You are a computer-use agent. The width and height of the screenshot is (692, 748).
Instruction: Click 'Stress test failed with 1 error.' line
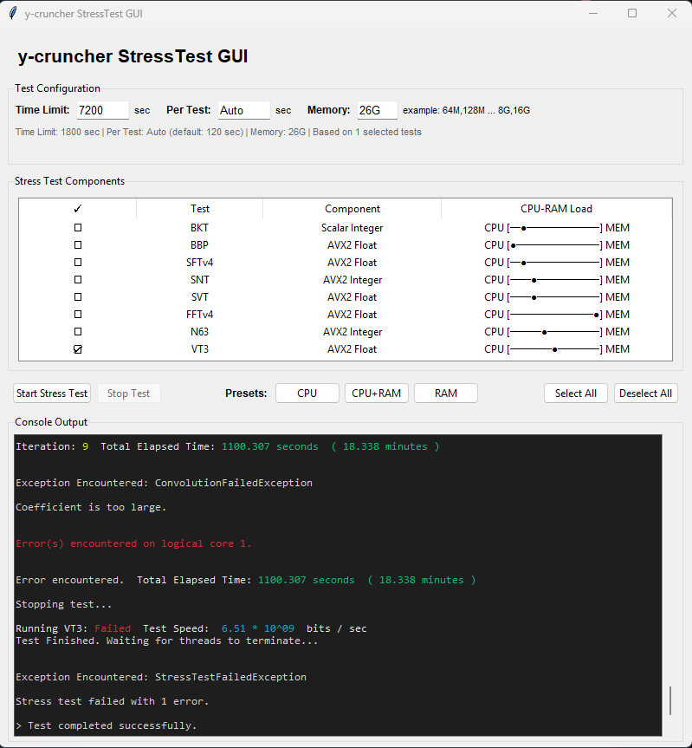click(112, 701)
